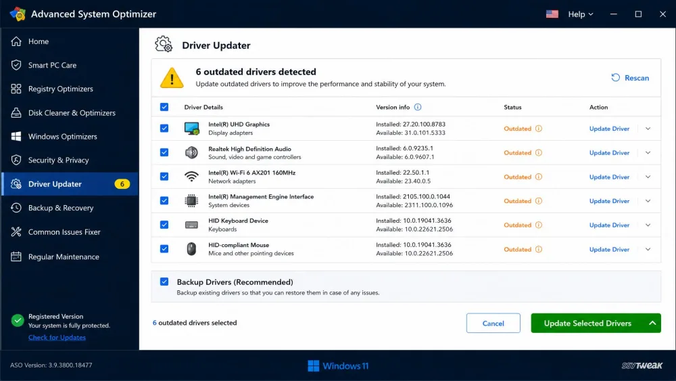The height and width of the screenshot is (381, 676).
Task: Uncheck Realtek High Definition Audio checkbox
Action: 164,152
